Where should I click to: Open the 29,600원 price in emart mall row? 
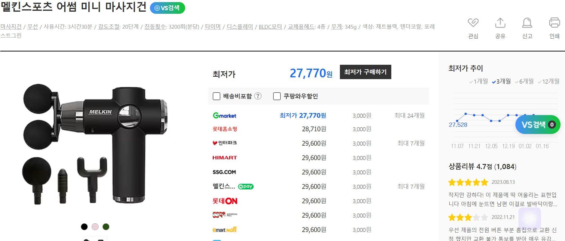(314, 230)
